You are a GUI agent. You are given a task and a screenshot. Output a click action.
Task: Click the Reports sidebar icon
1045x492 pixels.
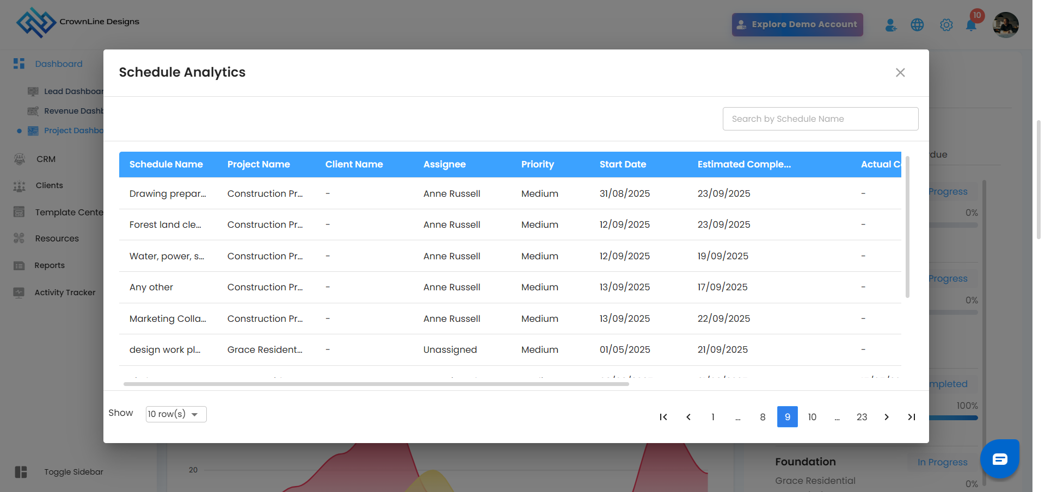[19, 265]
